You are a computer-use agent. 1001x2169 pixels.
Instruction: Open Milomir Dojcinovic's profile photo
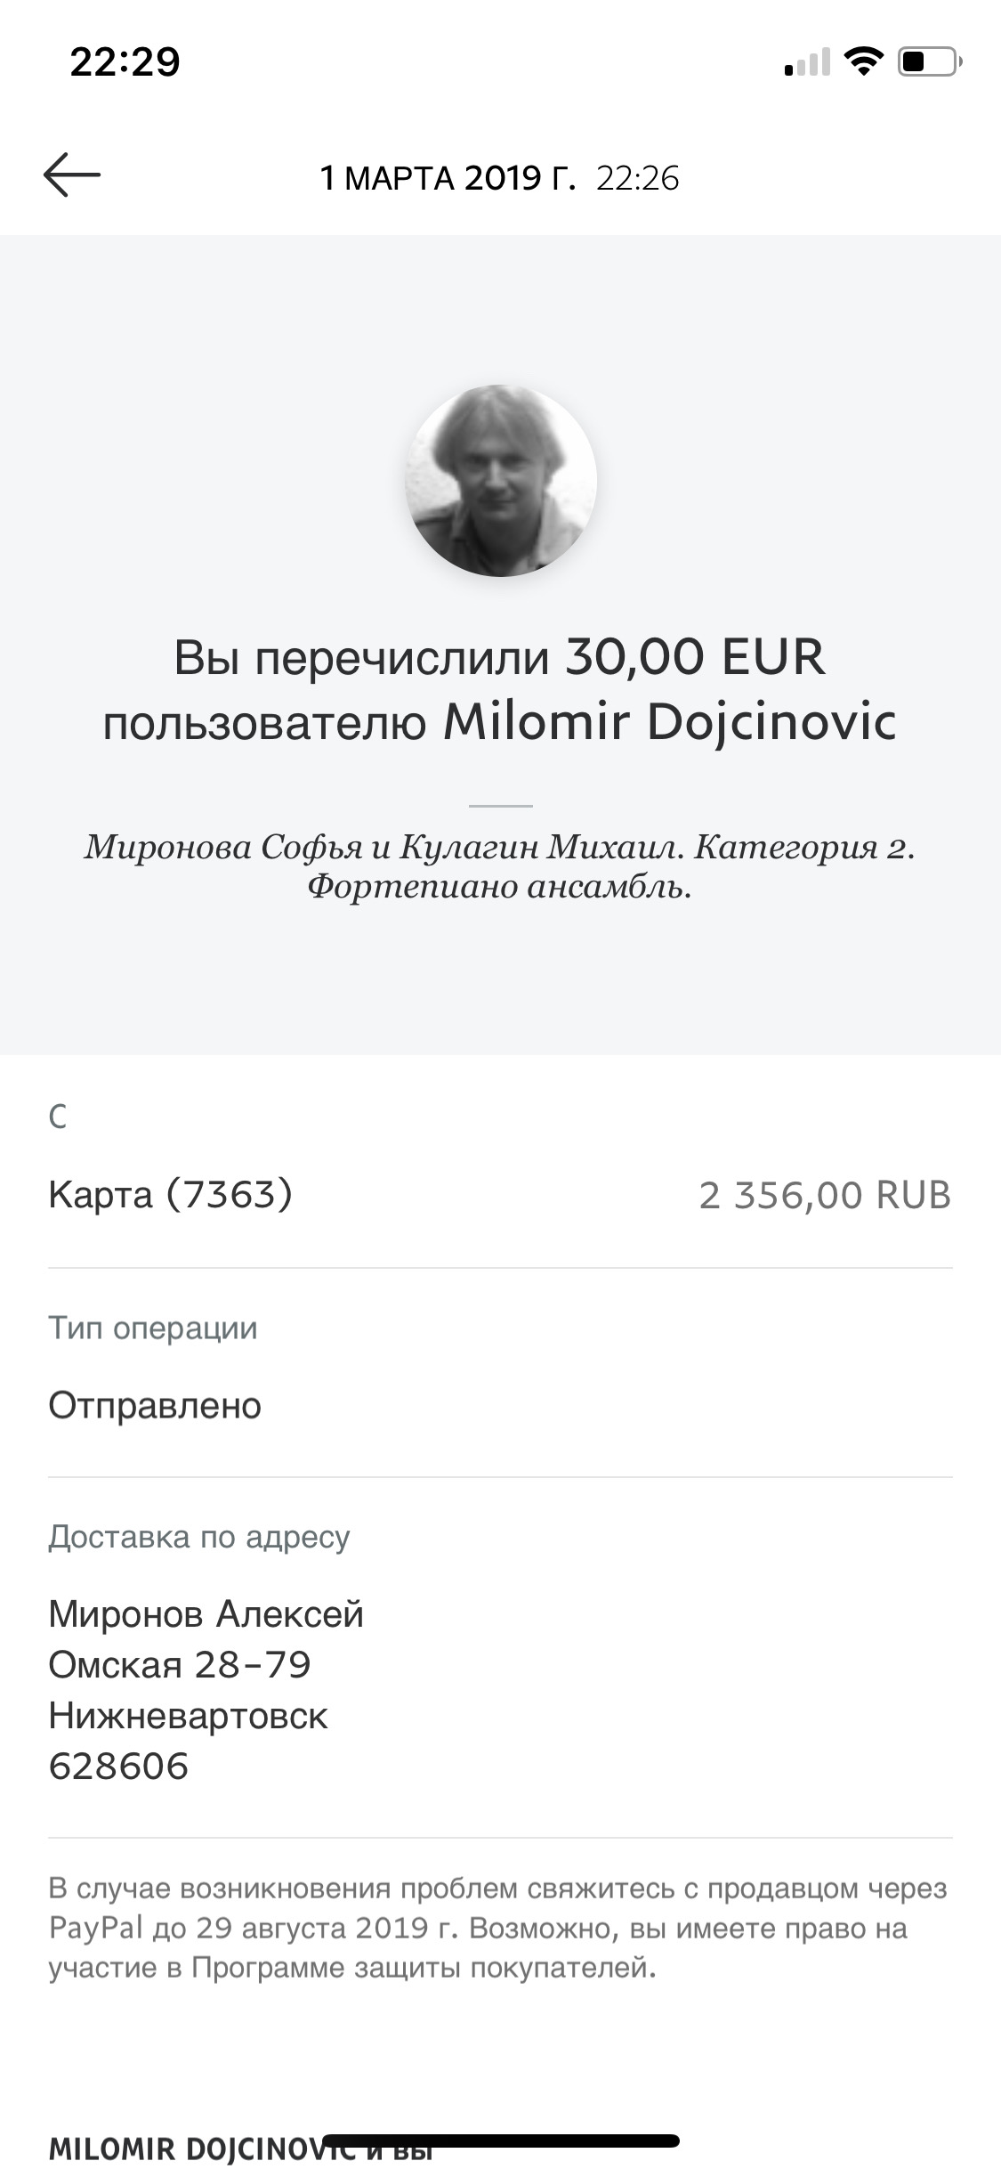click(x=500, y=481)
